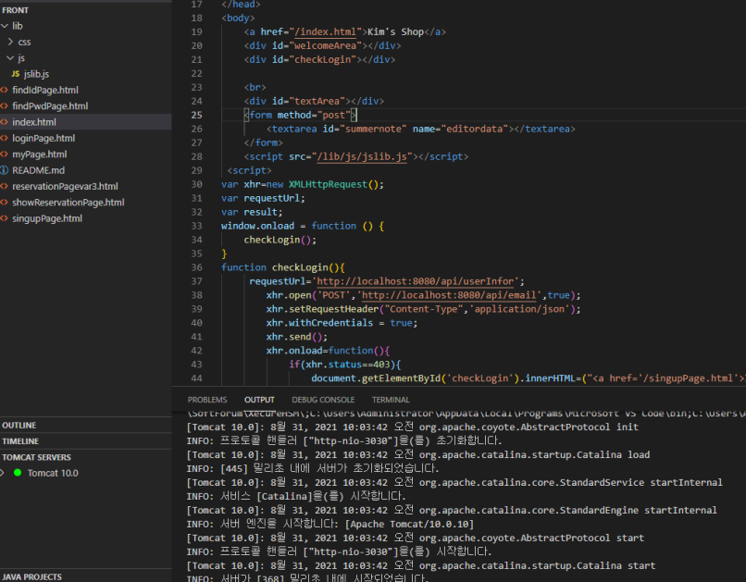Switch to the DEBUG CONSOLE tab

point(323,400)
